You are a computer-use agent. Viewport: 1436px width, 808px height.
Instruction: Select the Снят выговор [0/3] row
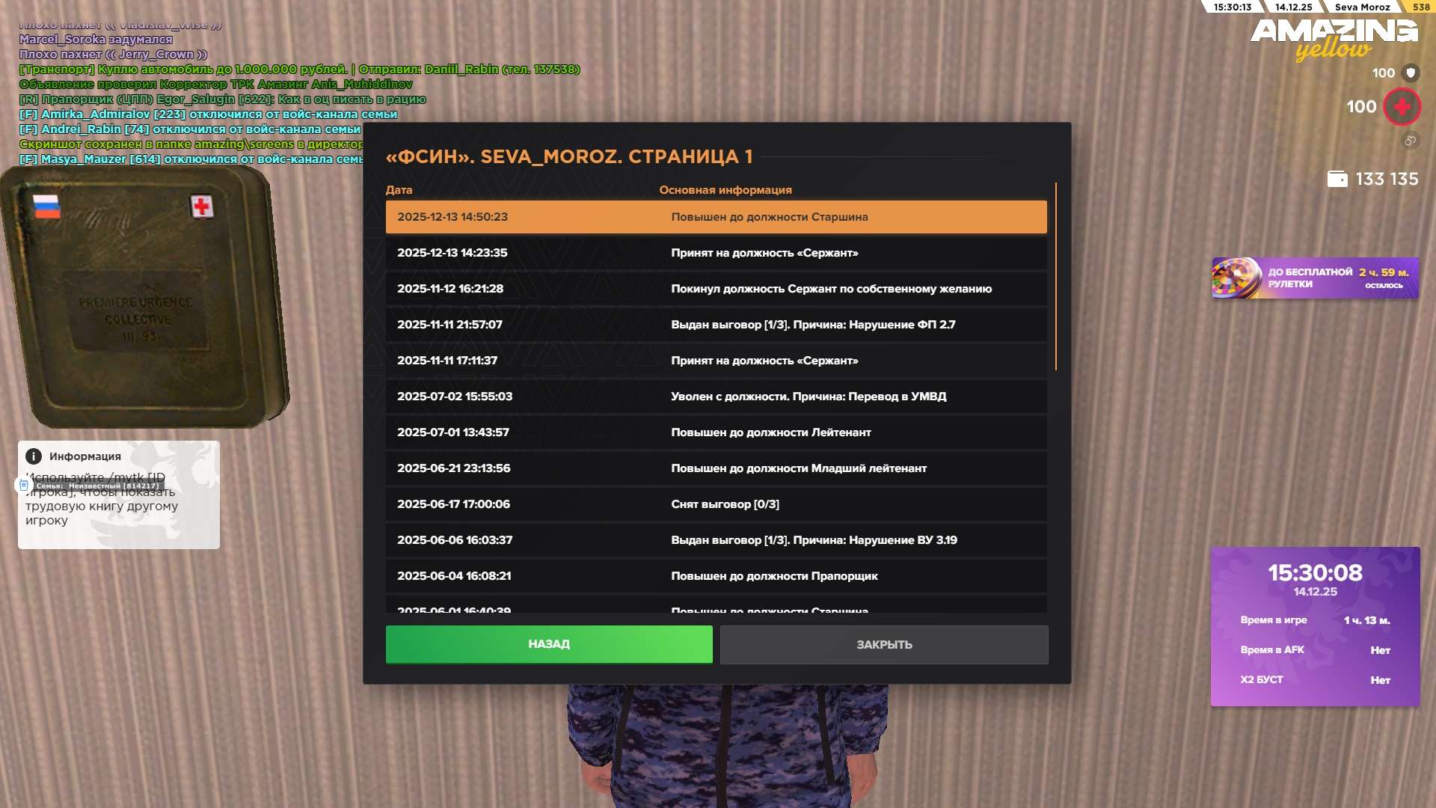pyautogui.click(x=716, y=504)
